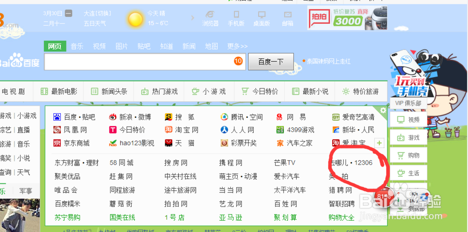The image size is (468, 232).
Task: Click the 爱奇艺高清 icon
Action: tap(336, 117)
